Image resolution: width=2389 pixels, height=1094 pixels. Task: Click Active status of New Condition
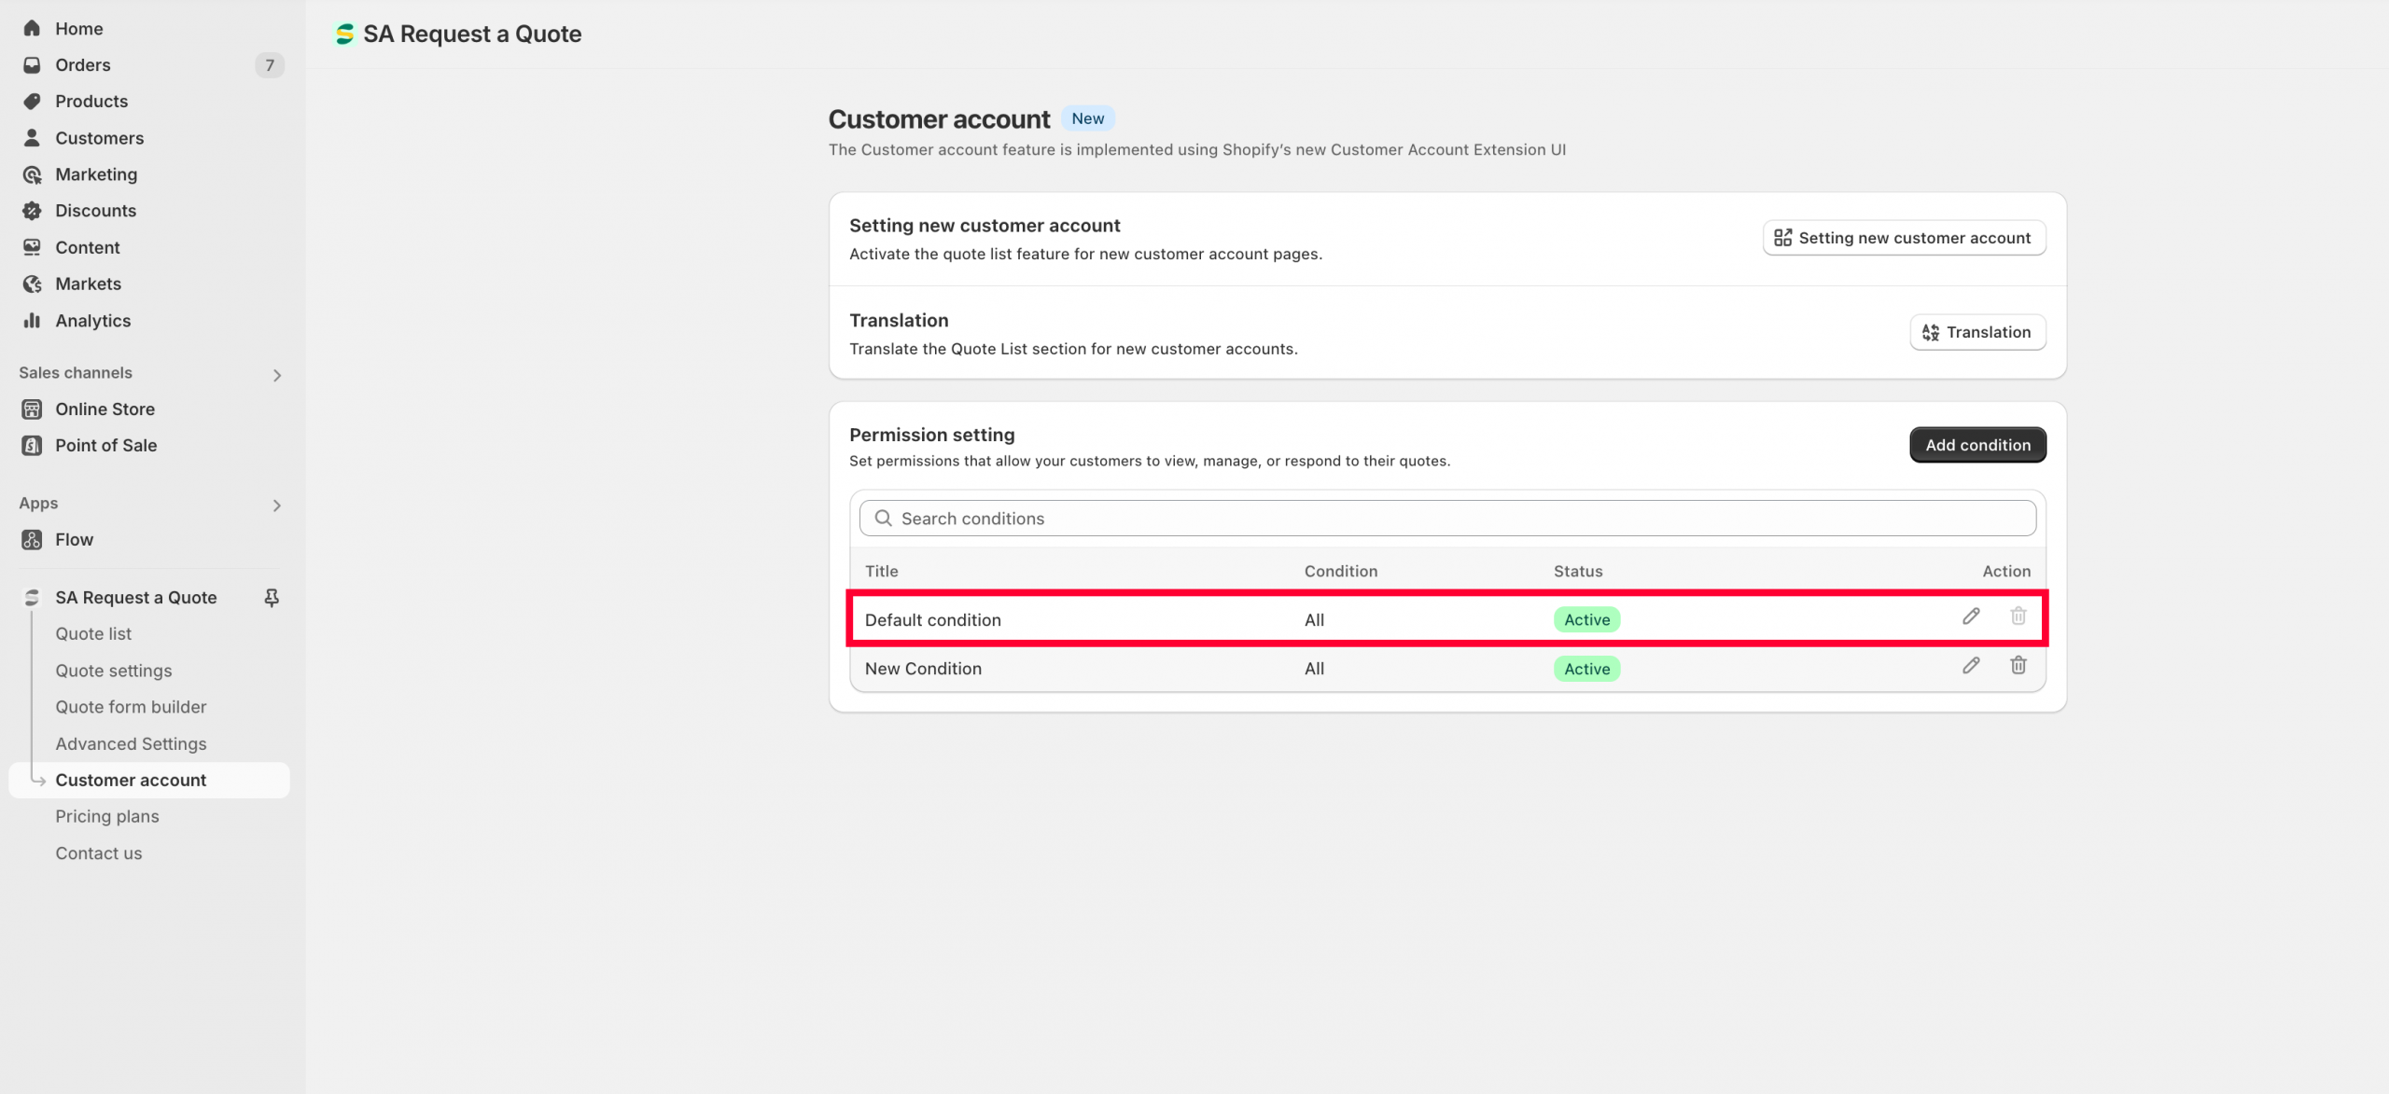(x=1586, y=669)
